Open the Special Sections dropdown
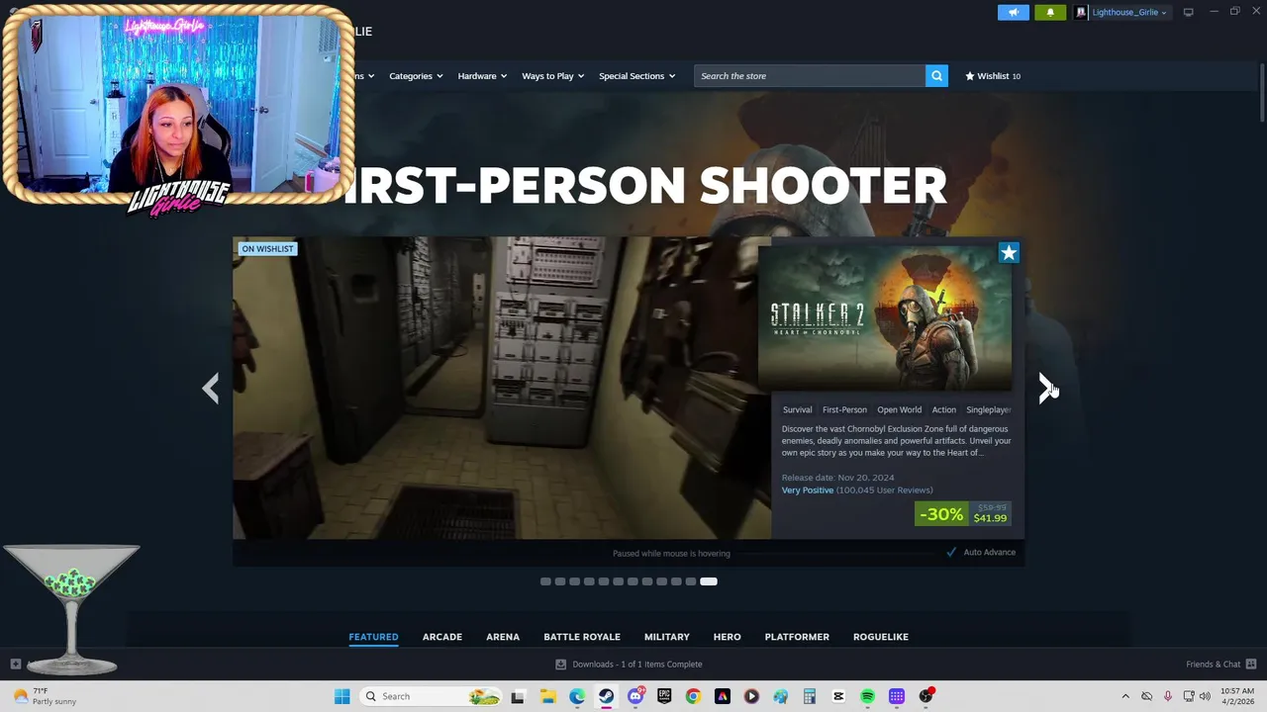Screen dimensions: 1267x712 click(637, 76)
